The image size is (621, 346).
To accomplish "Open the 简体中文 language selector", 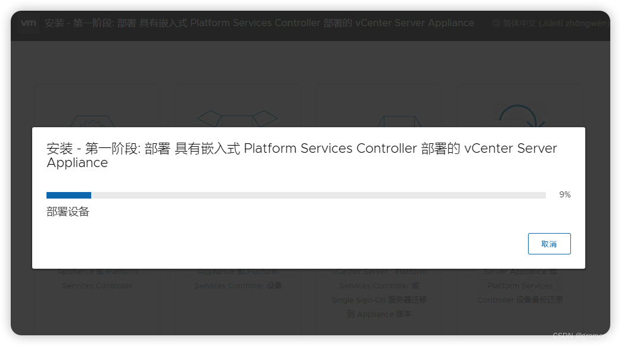I will [551, 23].
